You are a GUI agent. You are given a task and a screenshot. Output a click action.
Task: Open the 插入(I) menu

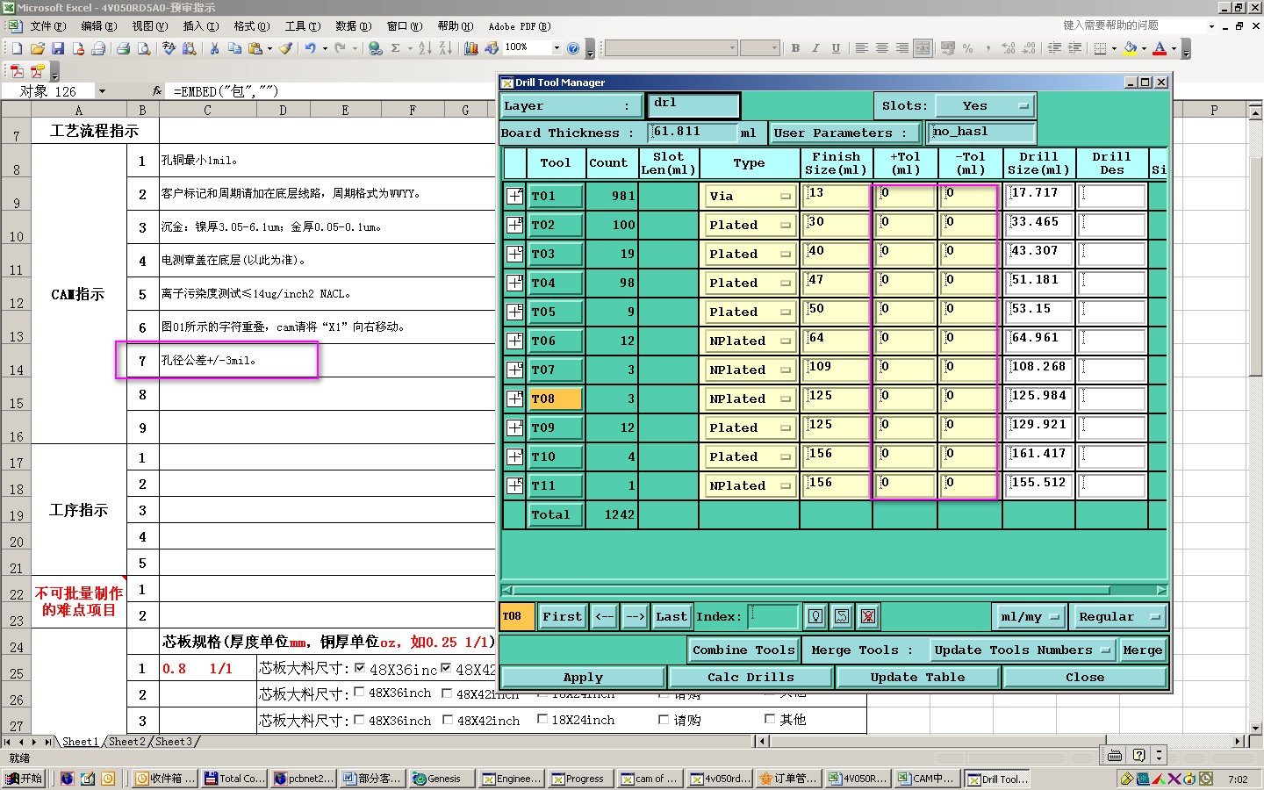pos(200,26)
